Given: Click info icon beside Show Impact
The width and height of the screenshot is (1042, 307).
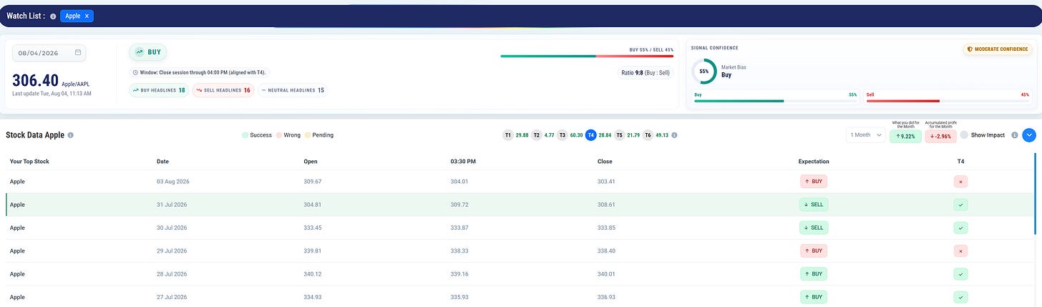Looking at the screenshot, I should 1015,135.
